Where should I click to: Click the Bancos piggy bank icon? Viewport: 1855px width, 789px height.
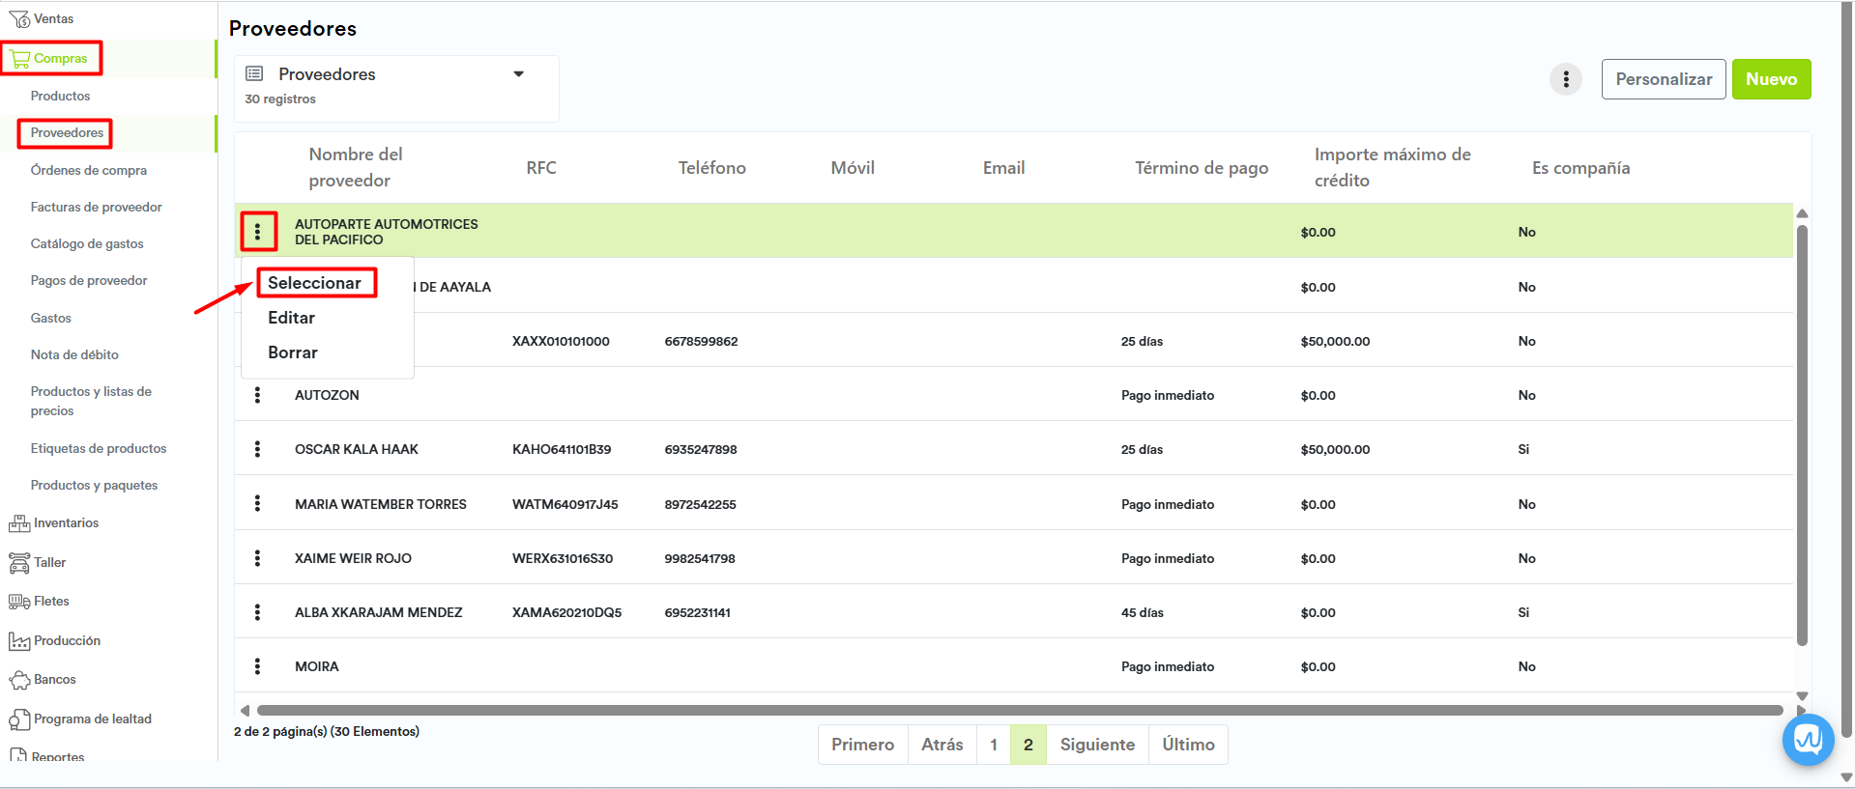tap(18, 680)
